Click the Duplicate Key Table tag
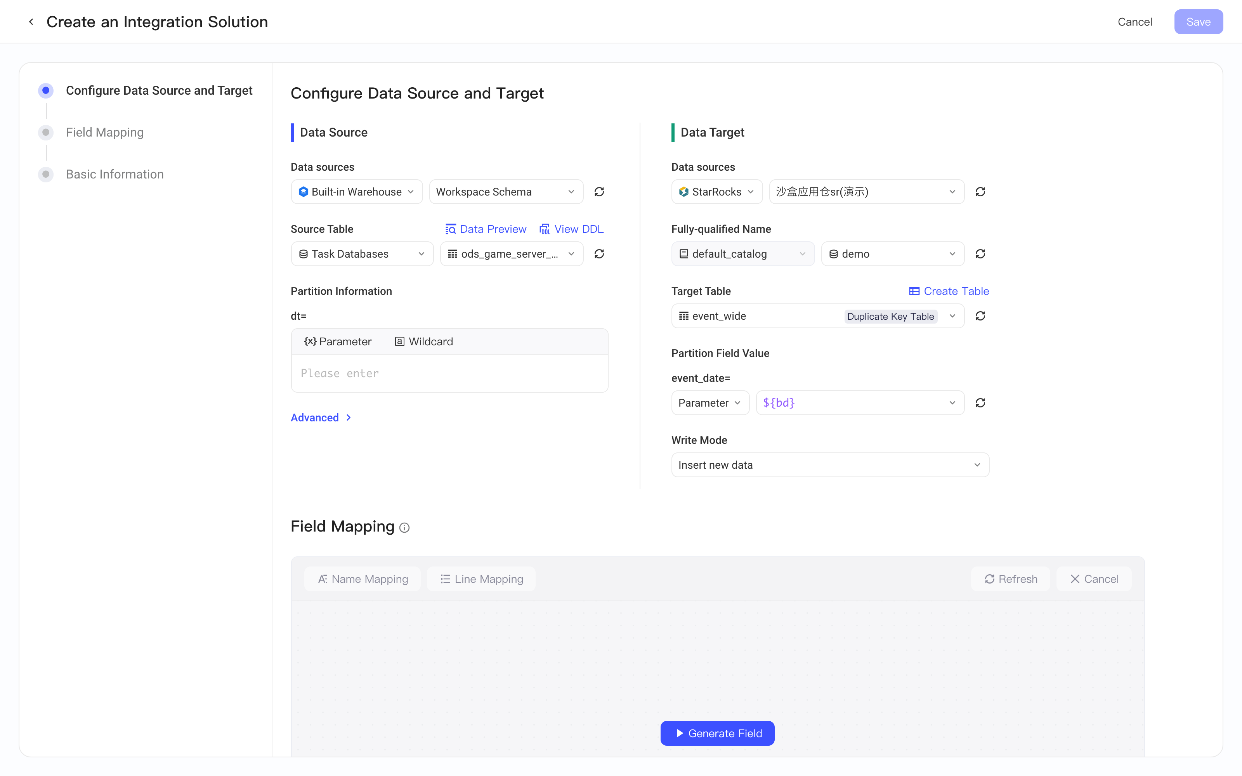This screenshot has width=1242, height=776. [890, 316]
